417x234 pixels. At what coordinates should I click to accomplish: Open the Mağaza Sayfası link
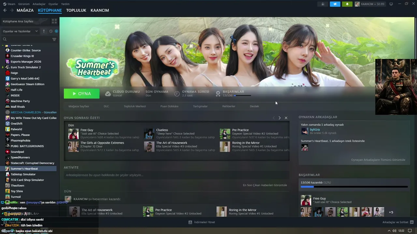(x=79, y=106)
